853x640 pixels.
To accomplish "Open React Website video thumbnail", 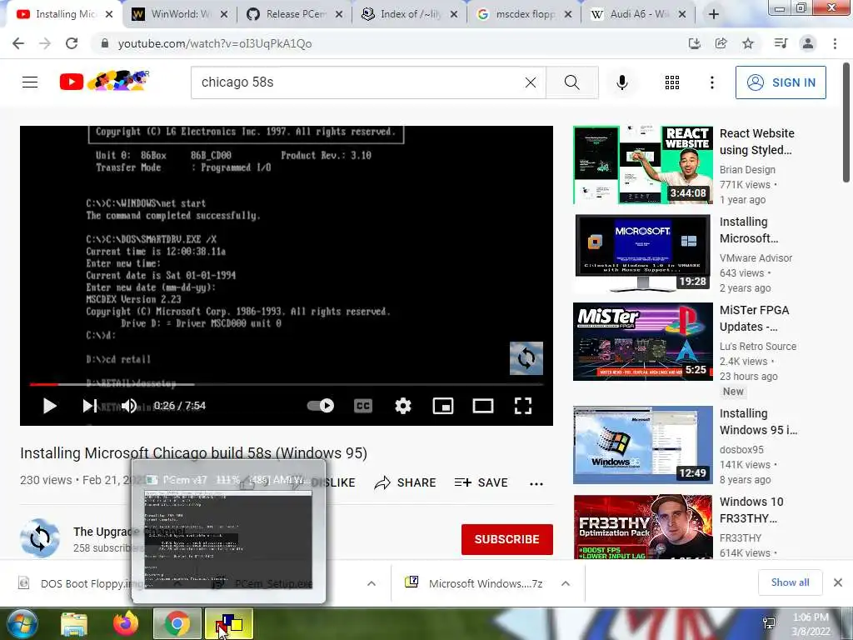I will pos(643,165).
